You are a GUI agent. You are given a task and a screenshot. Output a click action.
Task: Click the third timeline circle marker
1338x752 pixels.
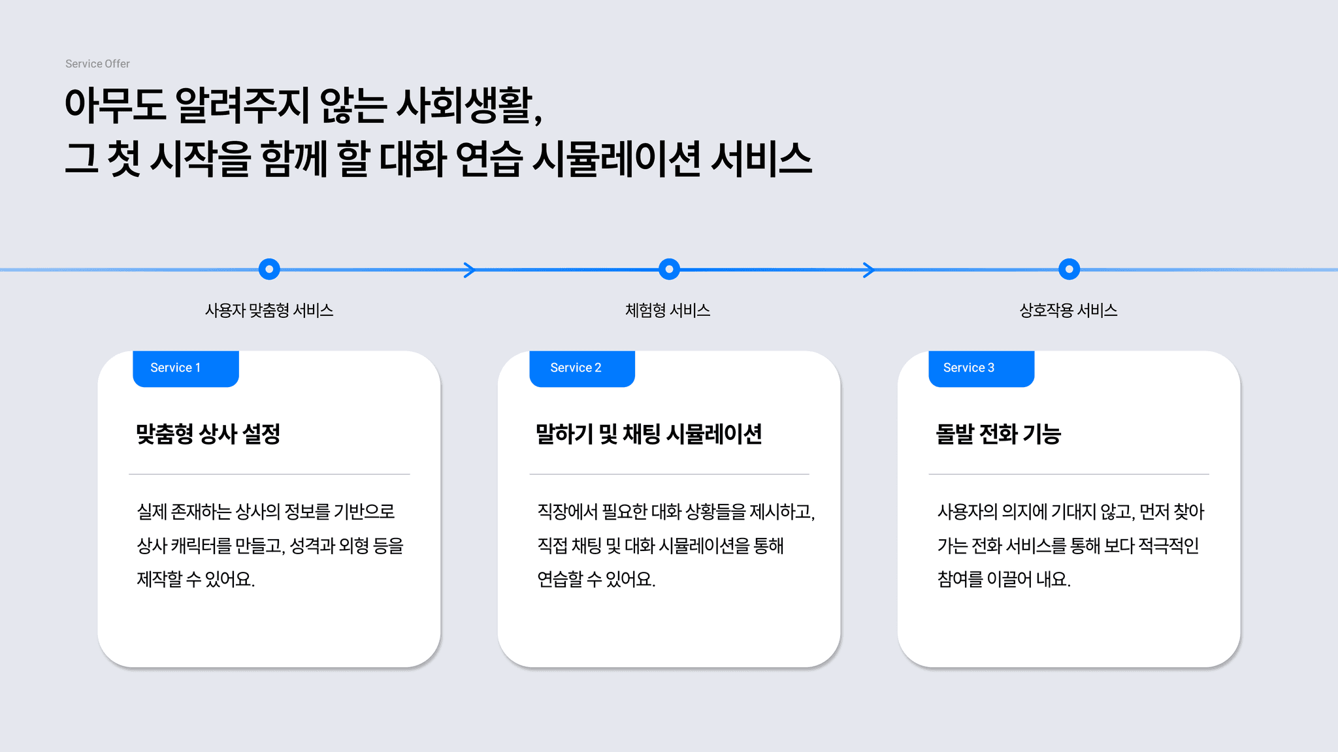click(1069, 269)
